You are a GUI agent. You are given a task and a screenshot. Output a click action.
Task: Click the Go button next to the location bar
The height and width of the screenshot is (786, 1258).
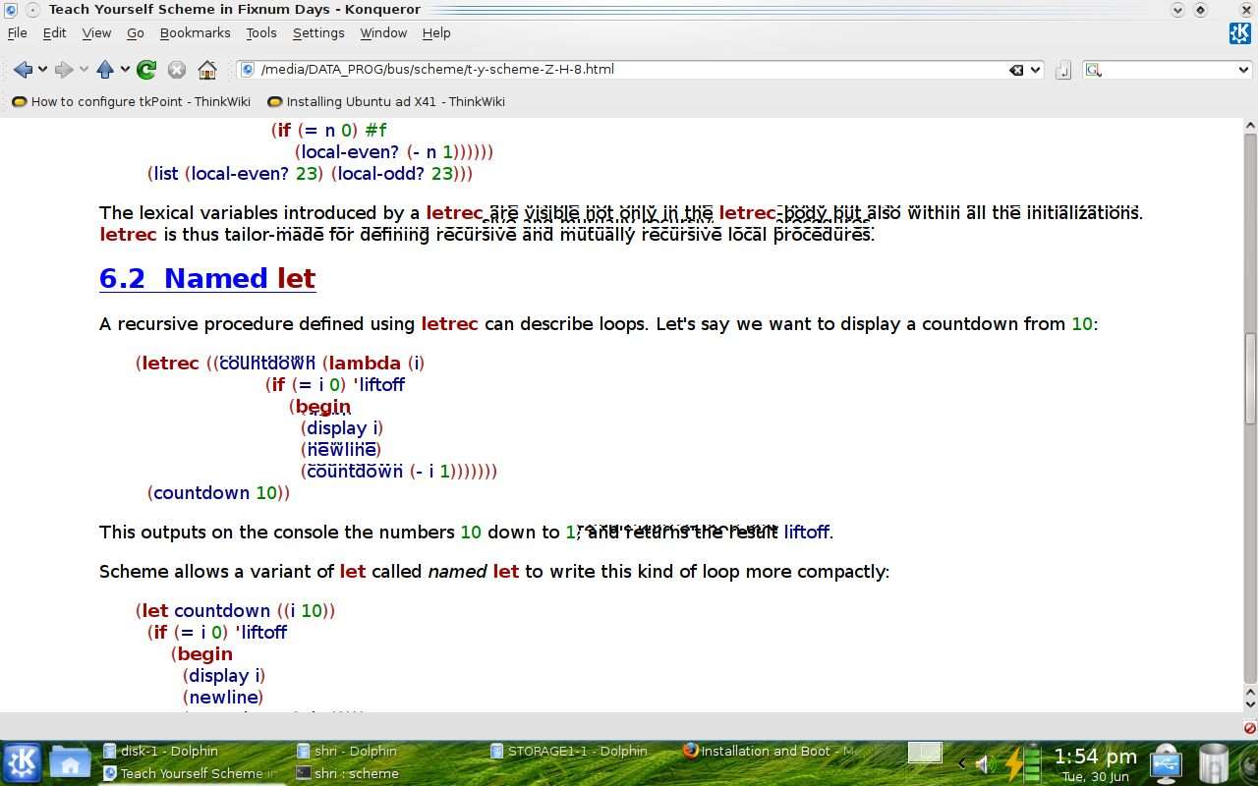(1062, 70)
